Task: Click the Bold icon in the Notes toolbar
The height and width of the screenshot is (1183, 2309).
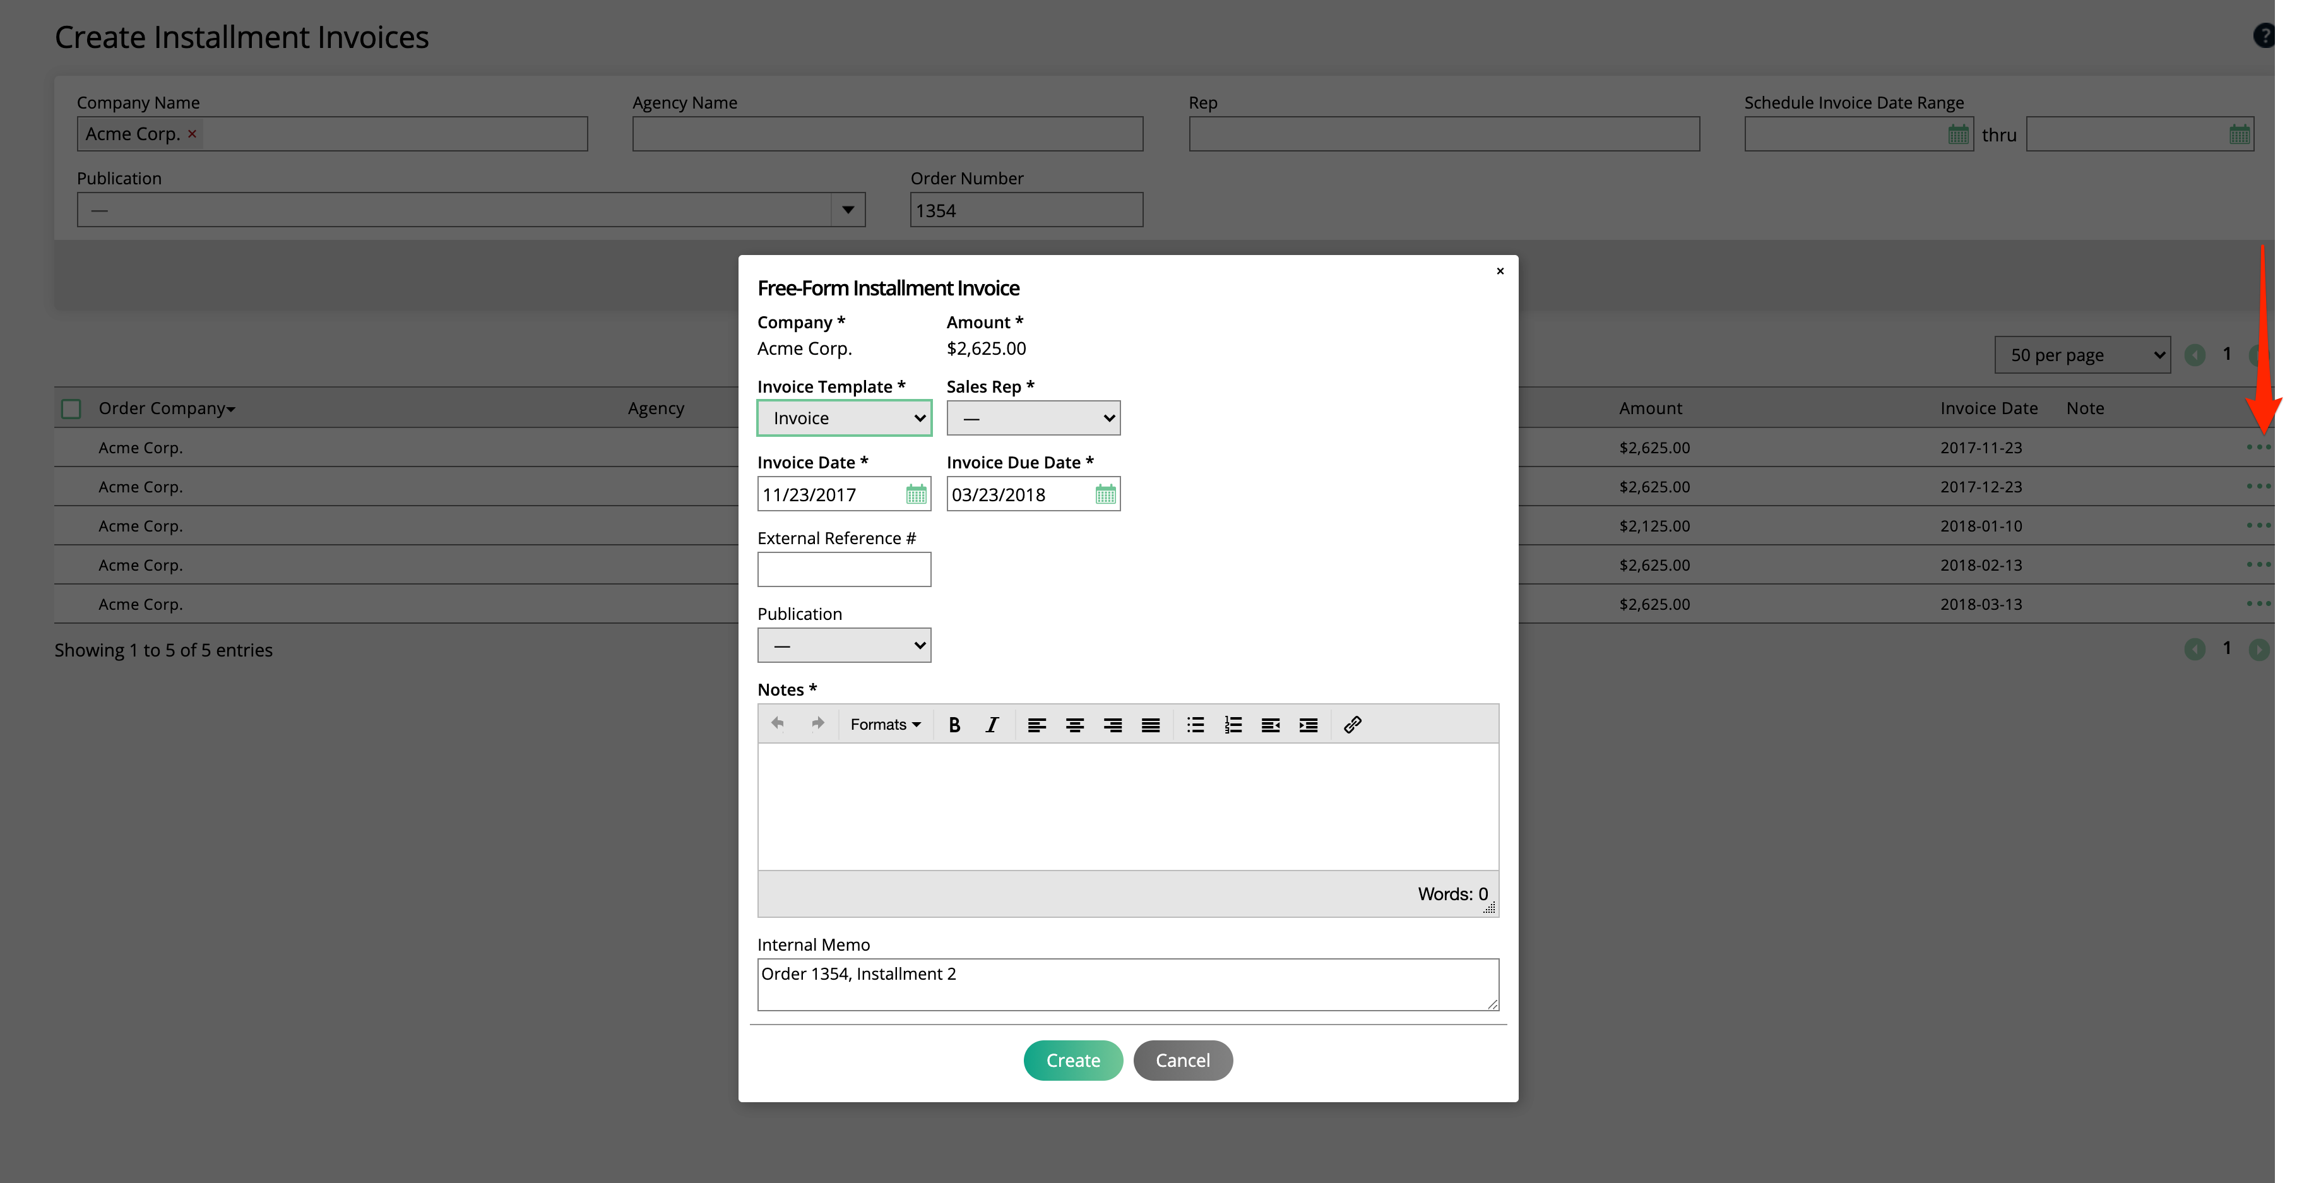Action: 954,724
